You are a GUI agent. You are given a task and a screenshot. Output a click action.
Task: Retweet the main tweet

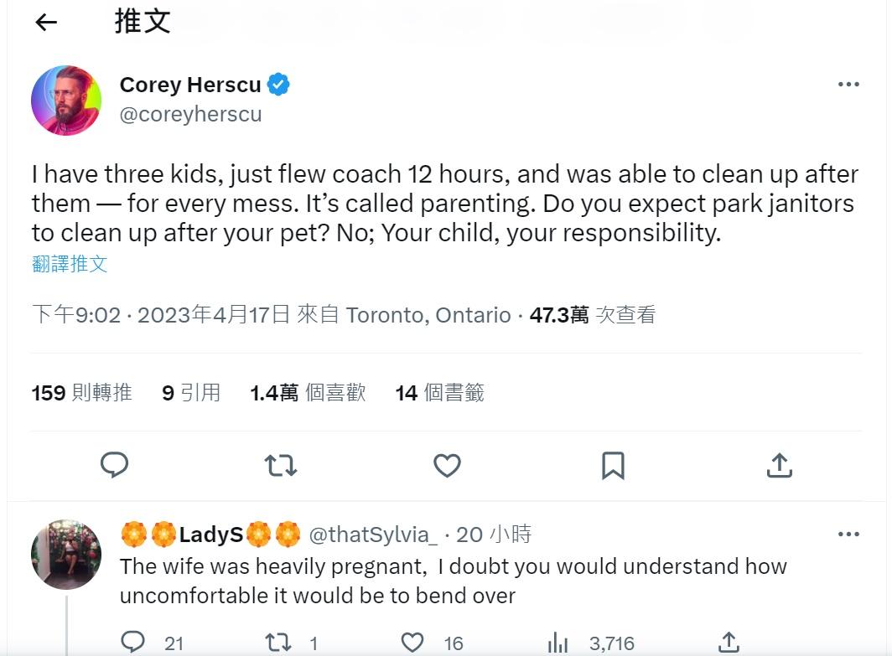coord(281,465)
